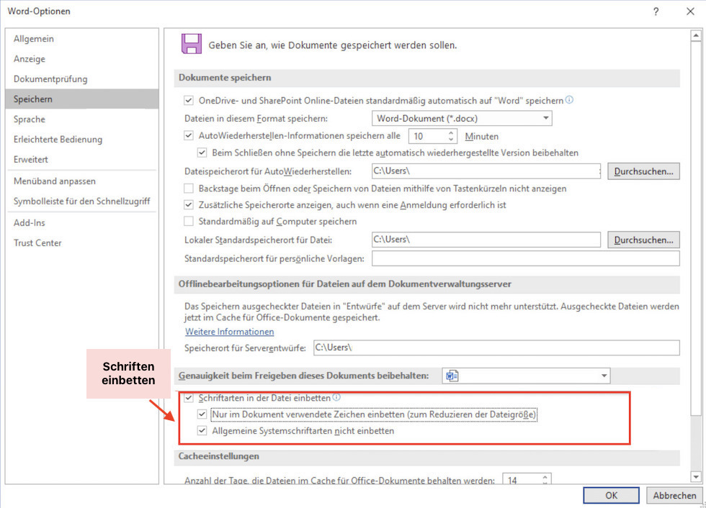
Task: Toggle AutoWiederherstellen-Informationen speichern checkbox
Action: [189, 135]
